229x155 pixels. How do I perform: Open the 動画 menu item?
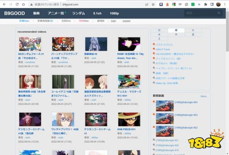(36, 13)
